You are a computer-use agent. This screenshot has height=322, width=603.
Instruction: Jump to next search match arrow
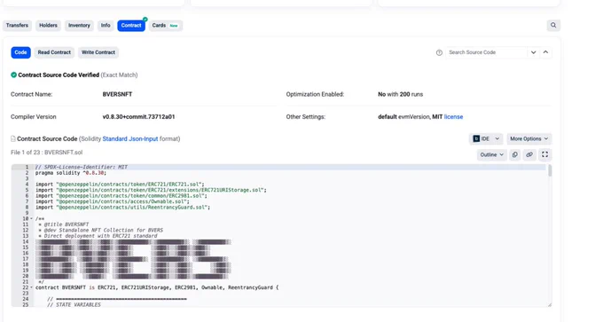534,52
